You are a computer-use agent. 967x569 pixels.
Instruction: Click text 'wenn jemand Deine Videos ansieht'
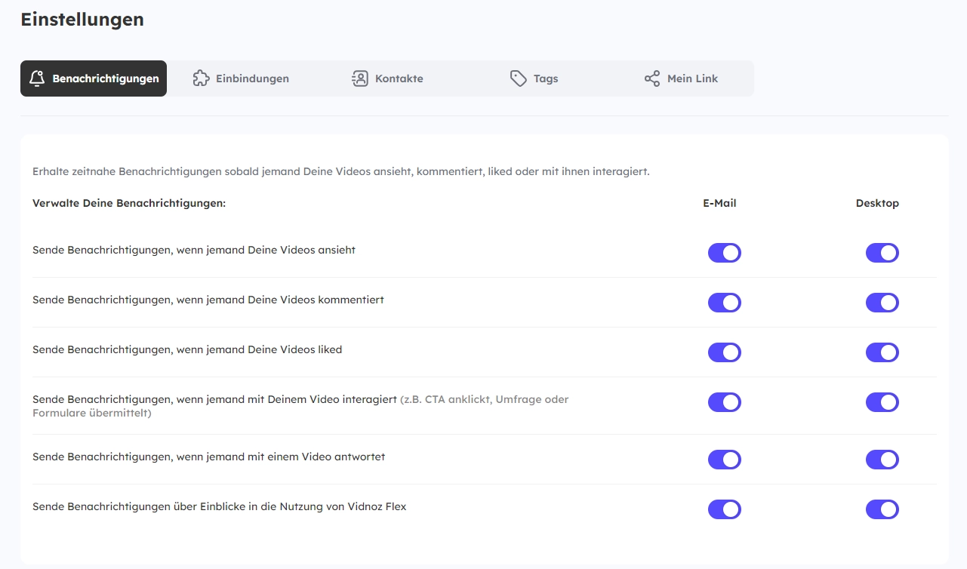click(x=266, y=250)
